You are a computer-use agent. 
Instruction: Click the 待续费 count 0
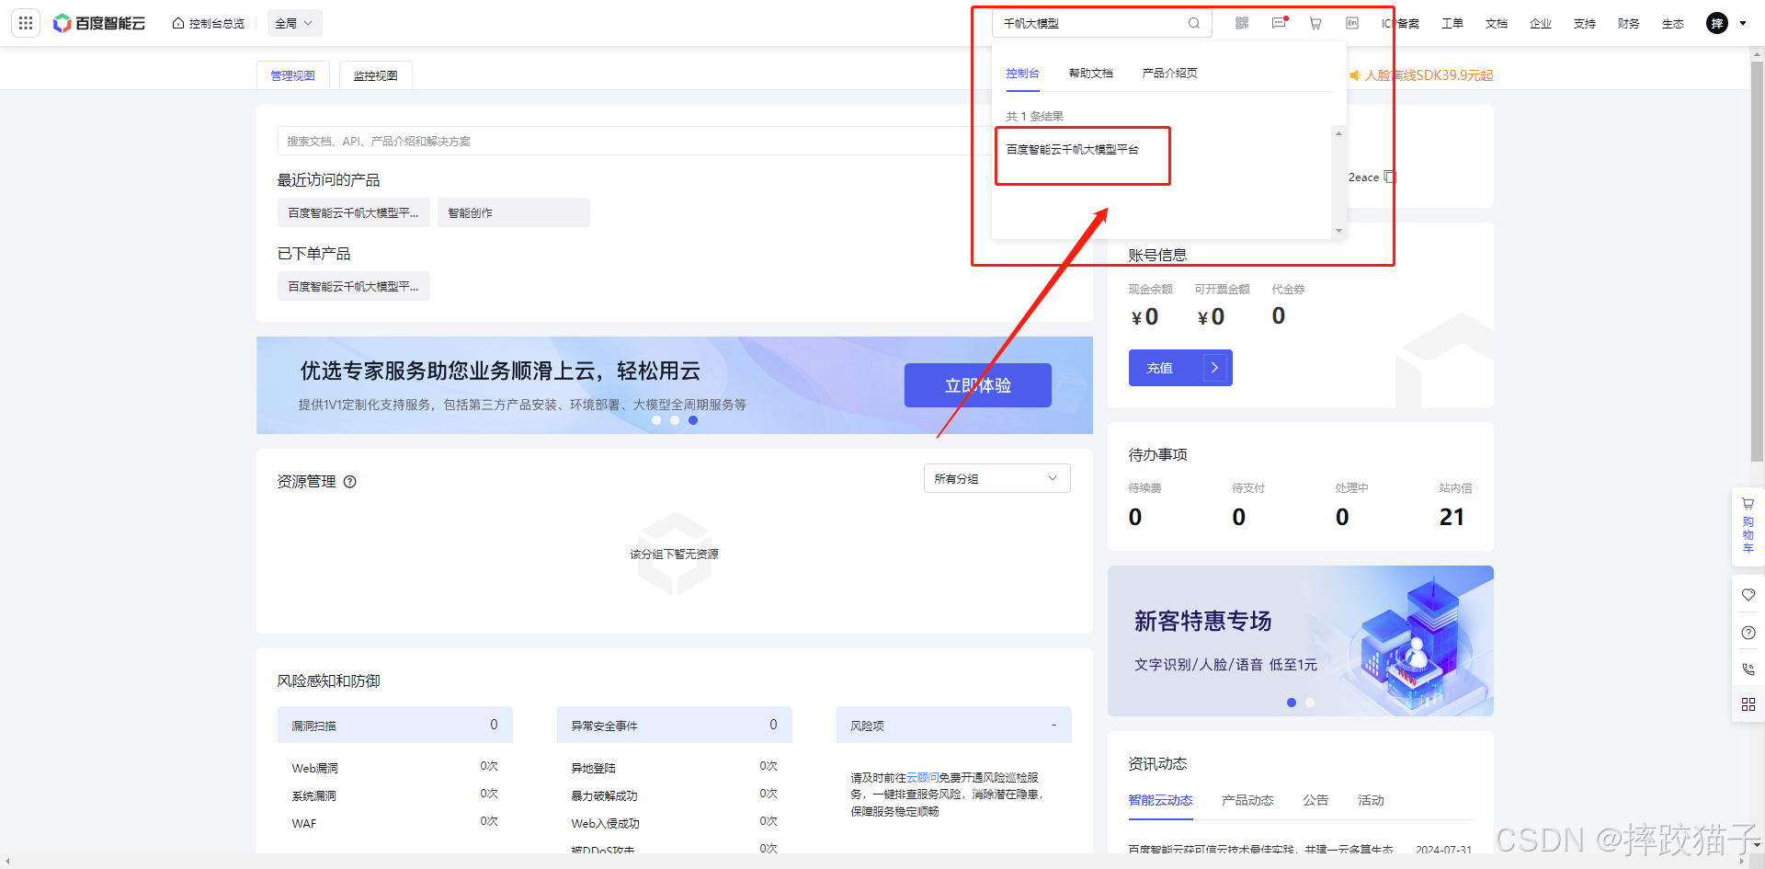pyautogui.click(x=1135, y=517)
